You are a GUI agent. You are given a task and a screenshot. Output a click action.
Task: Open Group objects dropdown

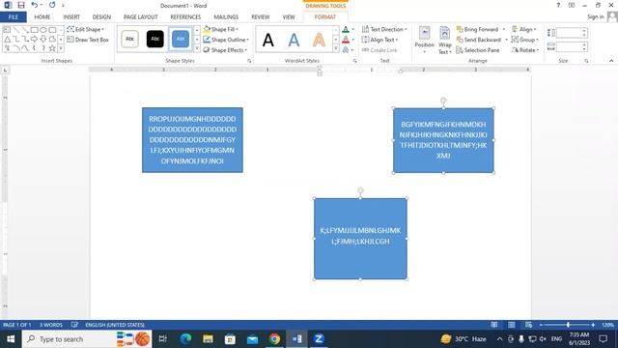[525, 40]
